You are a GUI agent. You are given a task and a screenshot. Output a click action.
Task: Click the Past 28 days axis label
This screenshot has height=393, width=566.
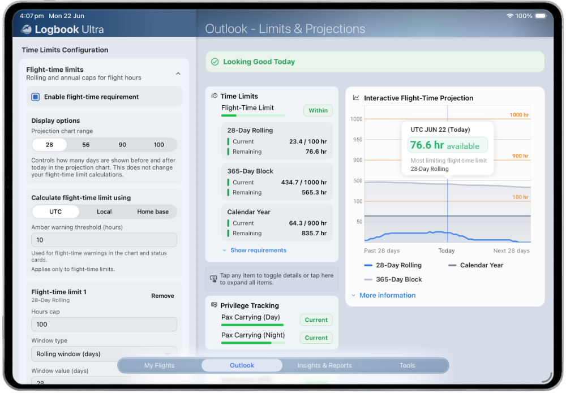(381, 251)
